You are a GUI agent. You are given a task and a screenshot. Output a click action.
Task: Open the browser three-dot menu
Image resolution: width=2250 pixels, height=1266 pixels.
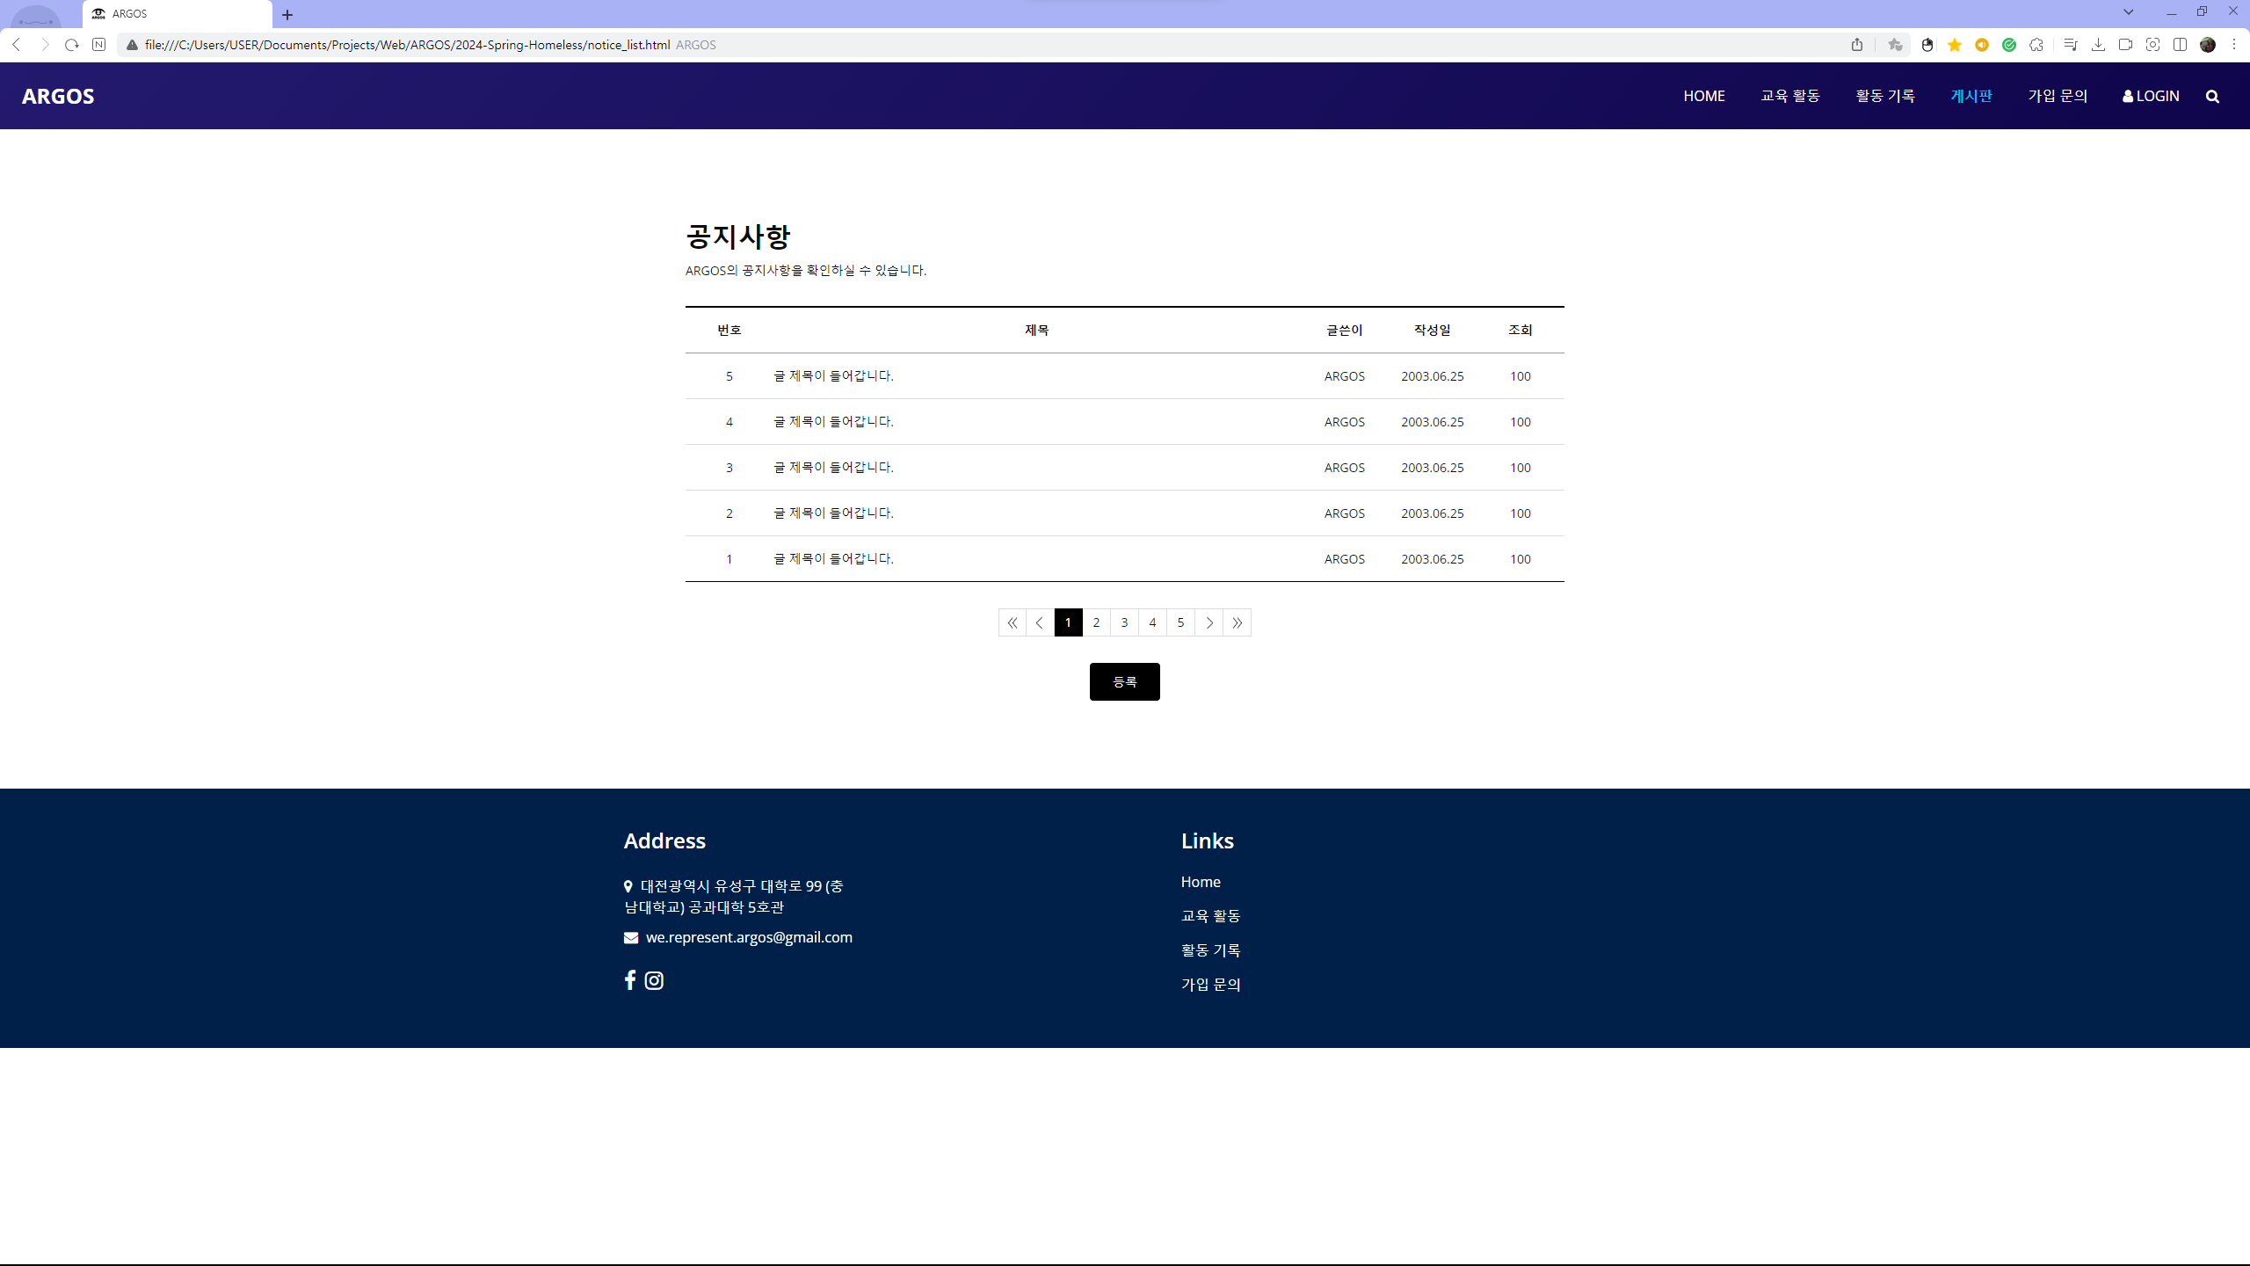[2233, 45]
